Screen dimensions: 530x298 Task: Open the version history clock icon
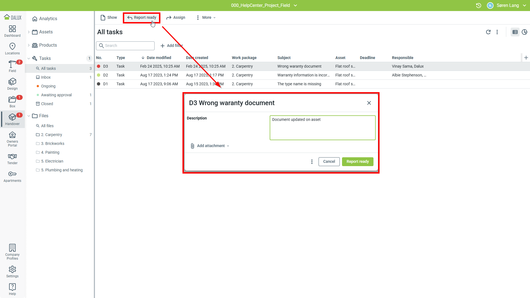(x=479, y=6)
